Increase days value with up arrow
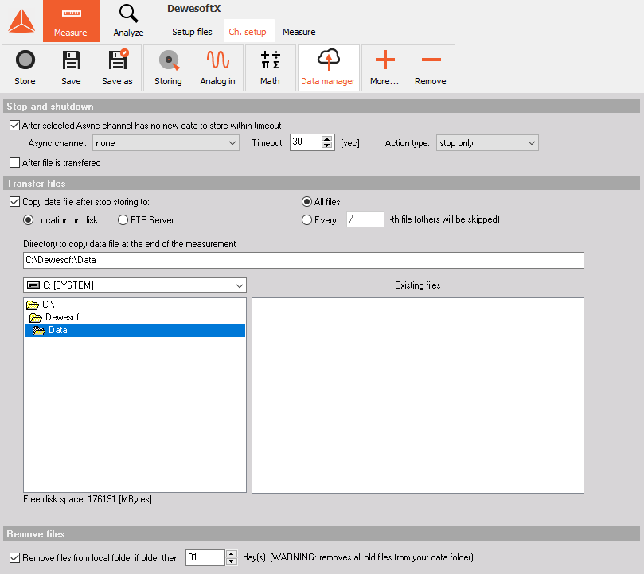The image size is (644, 574). pos(231,554)
